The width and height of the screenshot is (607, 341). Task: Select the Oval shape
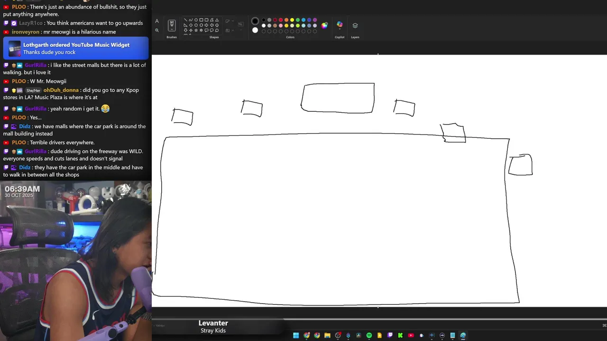pos(196,20)
